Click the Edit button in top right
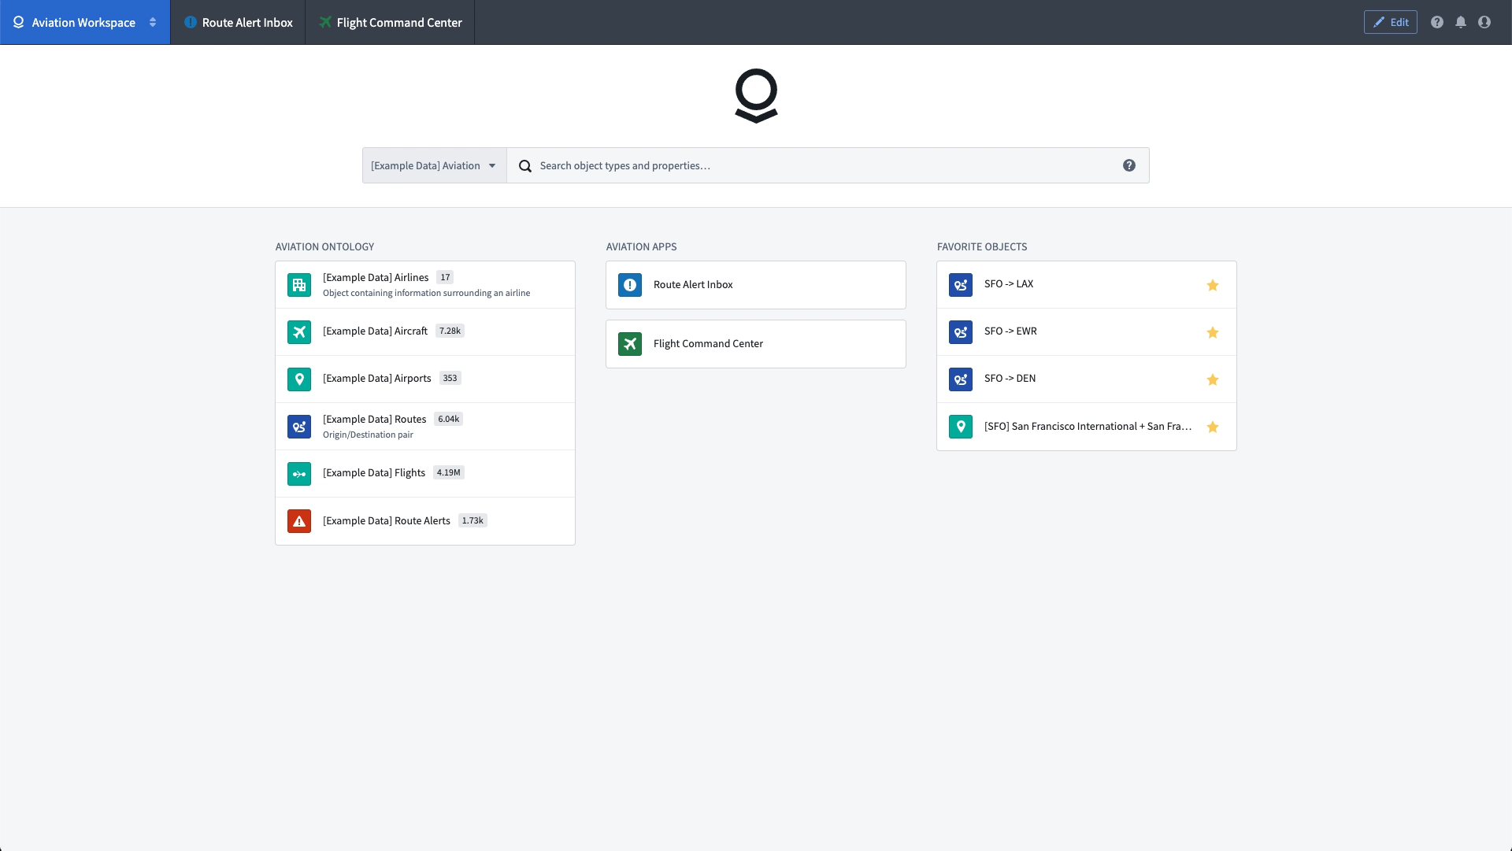The width and height of the screenshot is (1512, 851). click(1389, 22)
